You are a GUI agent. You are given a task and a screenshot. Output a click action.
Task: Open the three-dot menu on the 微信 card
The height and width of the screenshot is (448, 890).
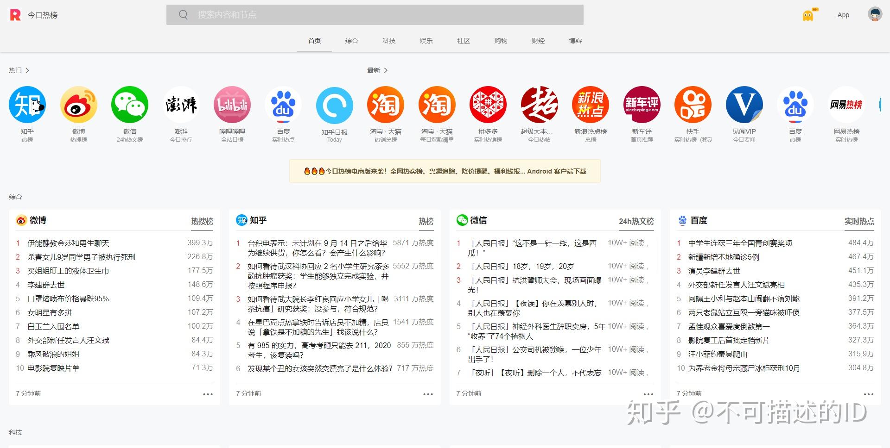tap(648, 394)
